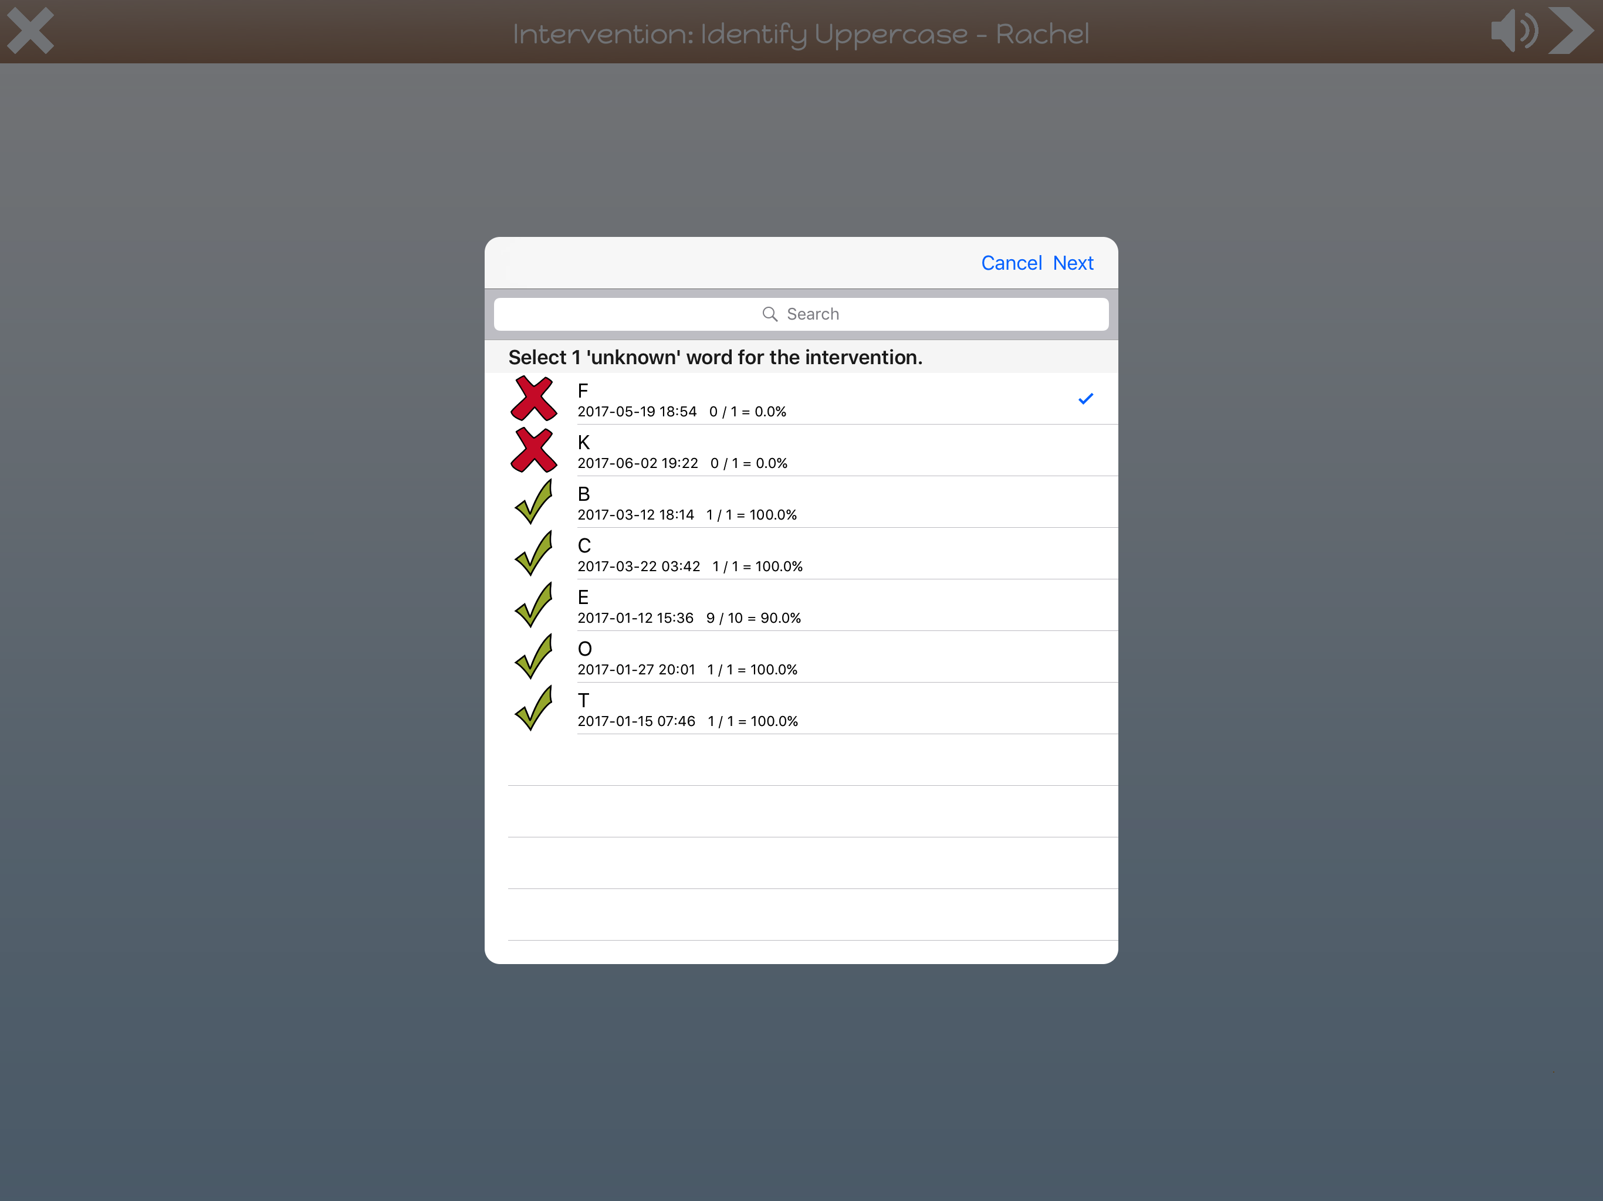Click the large X close icon top-left
The image size is (1603, 1201).
(x=31, y=31)
